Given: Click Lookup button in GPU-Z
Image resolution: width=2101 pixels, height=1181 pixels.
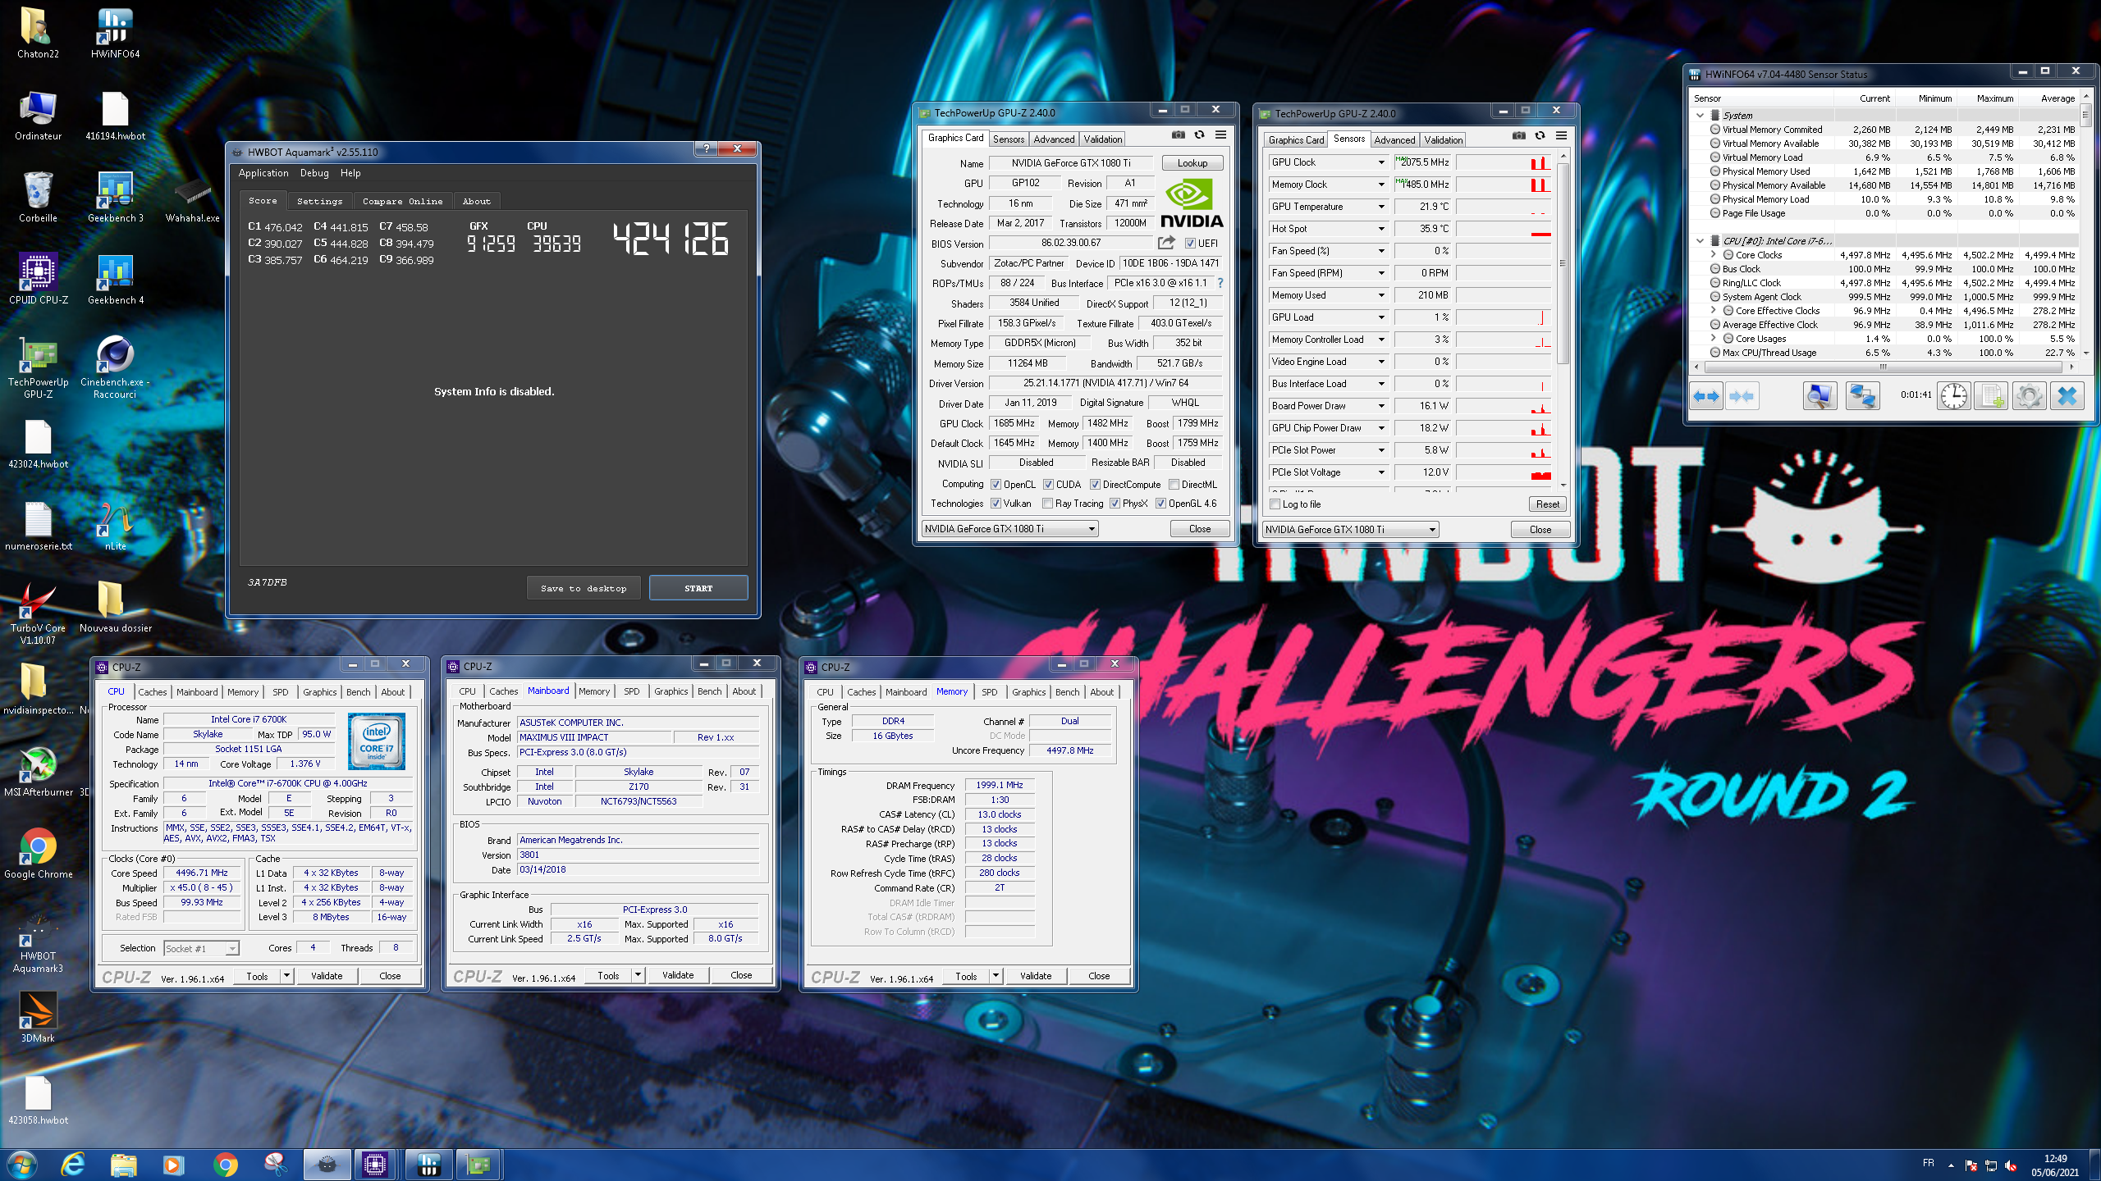Looking at the screenshot, I should point(1192,163).
